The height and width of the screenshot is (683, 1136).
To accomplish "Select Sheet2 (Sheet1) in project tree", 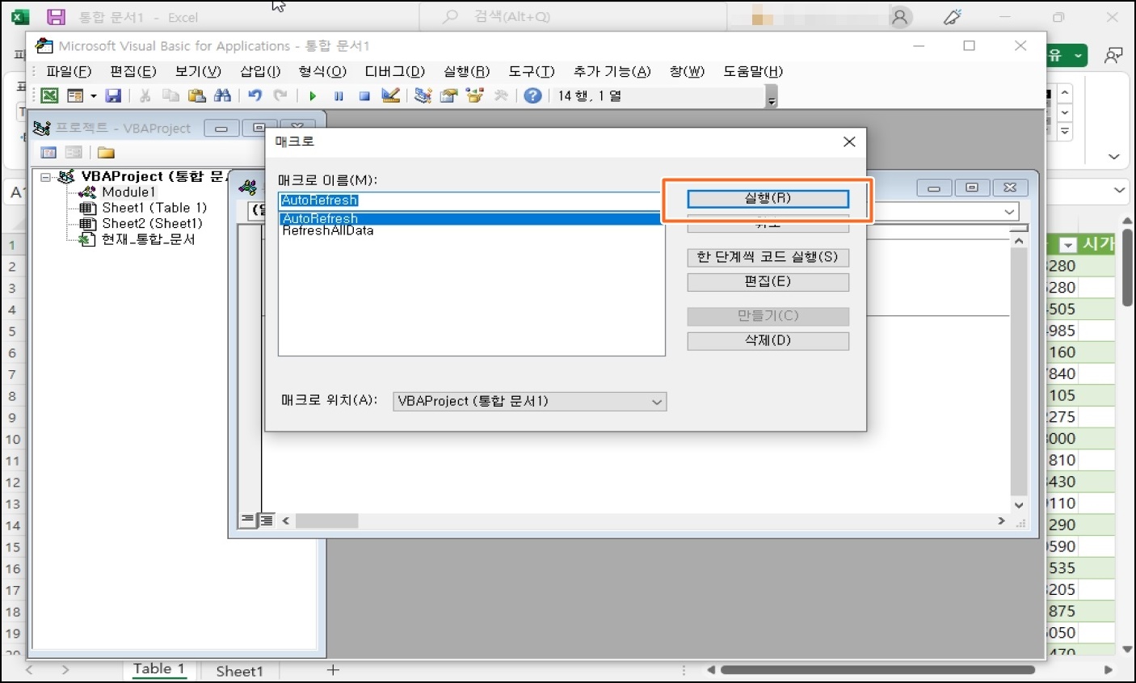I will click(x=151, y=223).
